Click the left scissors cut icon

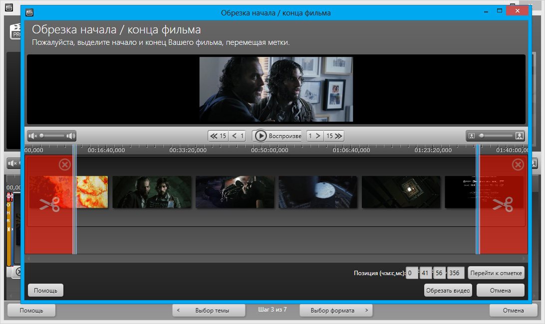[x=49, y=204]
